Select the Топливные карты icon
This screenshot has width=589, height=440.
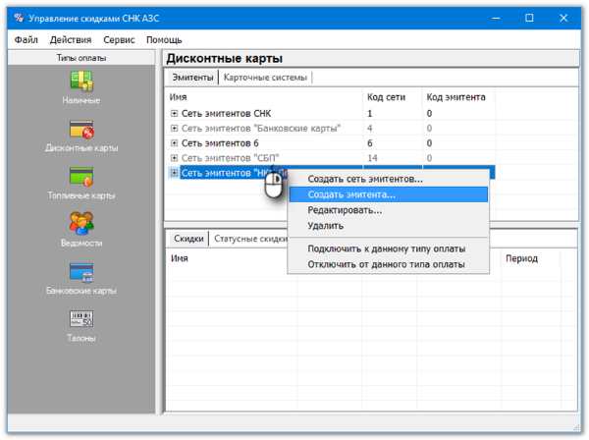tap(81, 178)
